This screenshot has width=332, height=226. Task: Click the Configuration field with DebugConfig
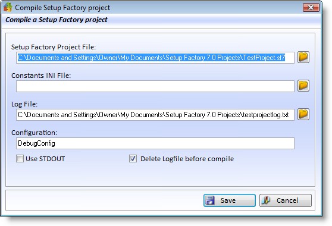[155, 143]
